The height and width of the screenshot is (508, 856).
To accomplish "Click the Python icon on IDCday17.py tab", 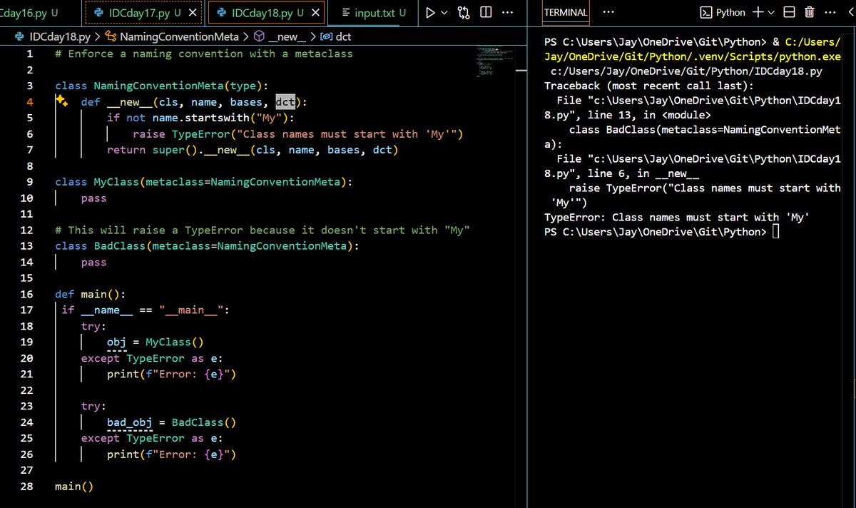I will point(99,12).
